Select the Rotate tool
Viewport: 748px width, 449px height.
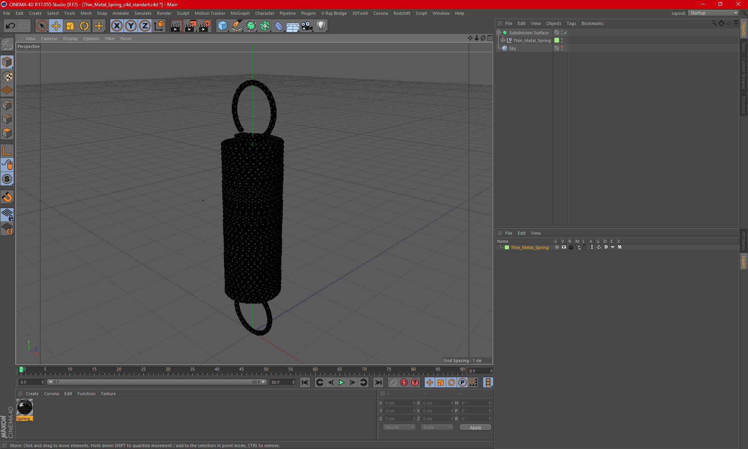tap(84, 25)
